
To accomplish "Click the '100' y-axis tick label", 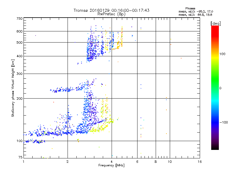I will coord(19,141).
